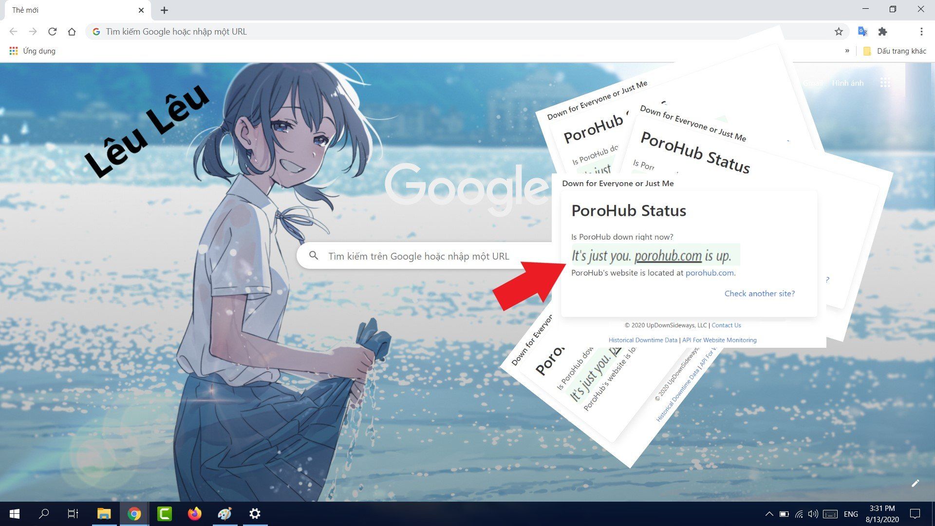Open the green Camtasia taskbar app
935x526 pixels.
coord(164,514)
